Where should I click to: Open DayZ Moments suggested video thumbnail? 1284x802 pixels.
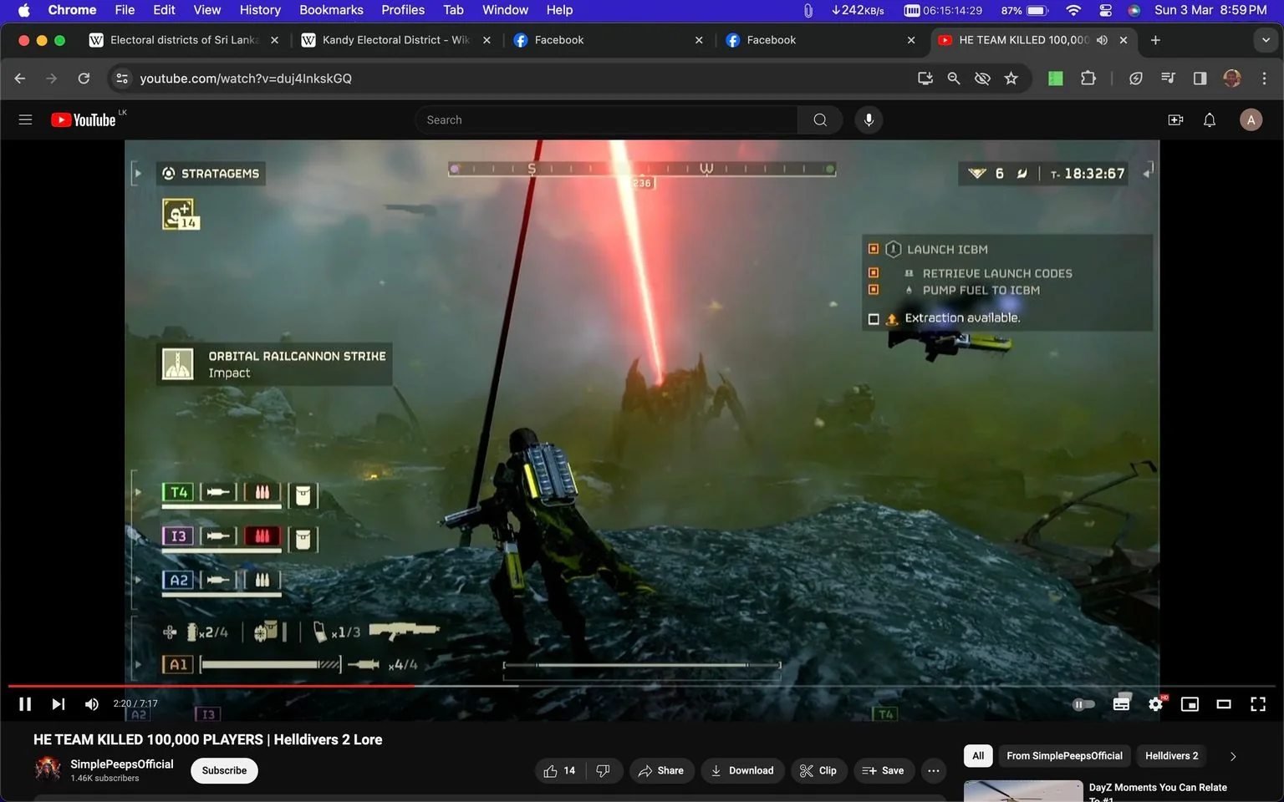click(x=1023, y=791)
